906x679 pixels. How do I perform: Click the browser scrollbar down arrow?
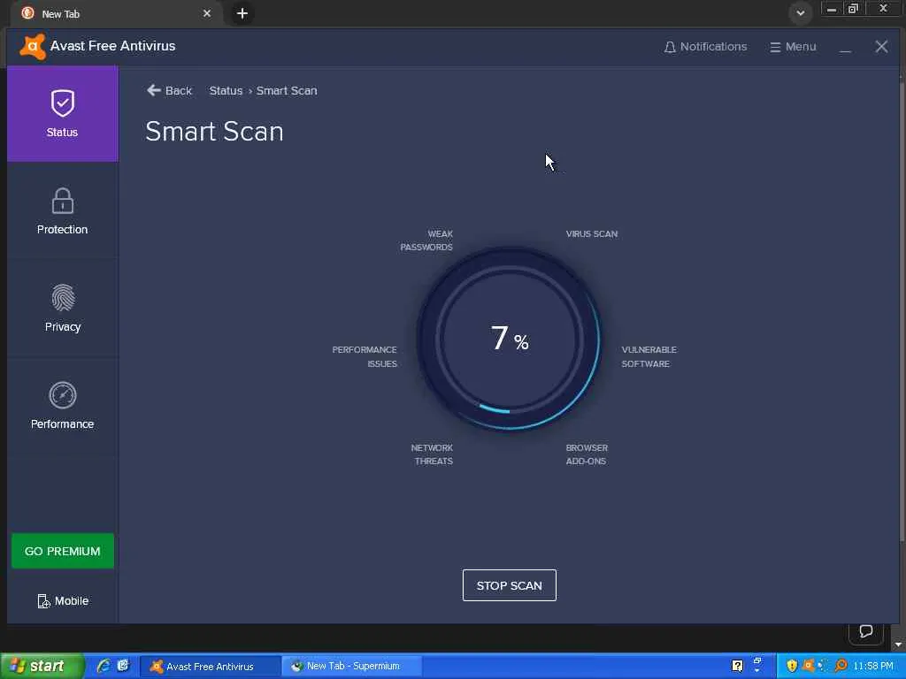[x=899, y=644]
